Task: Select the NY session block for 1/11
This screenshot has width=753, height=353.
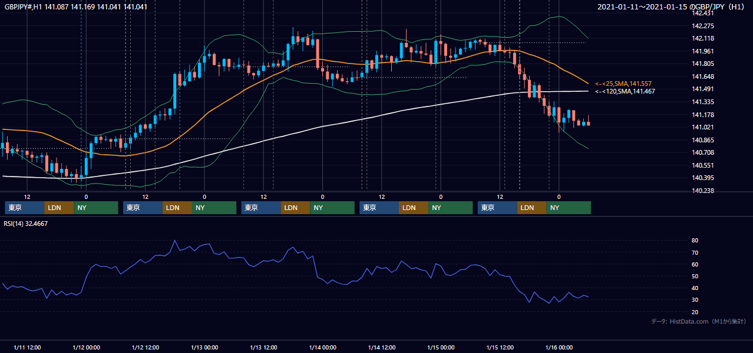Action: [96, 208]
